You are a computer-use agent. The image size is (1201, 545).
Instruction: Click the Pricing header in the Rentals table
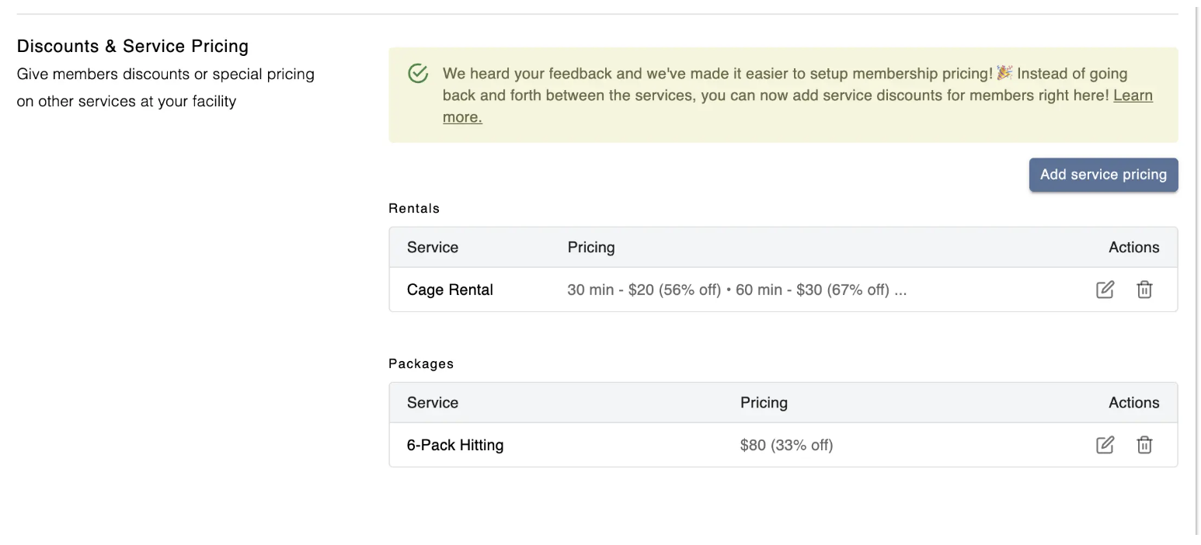(591, 247)
